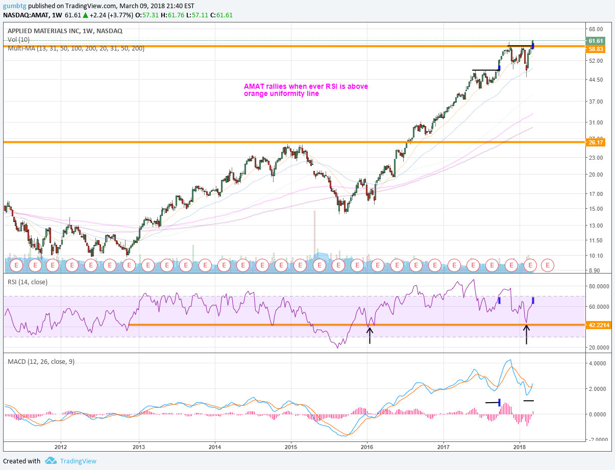
Task: Click the 2013 year label on time axis
Action: pos(139,448)
